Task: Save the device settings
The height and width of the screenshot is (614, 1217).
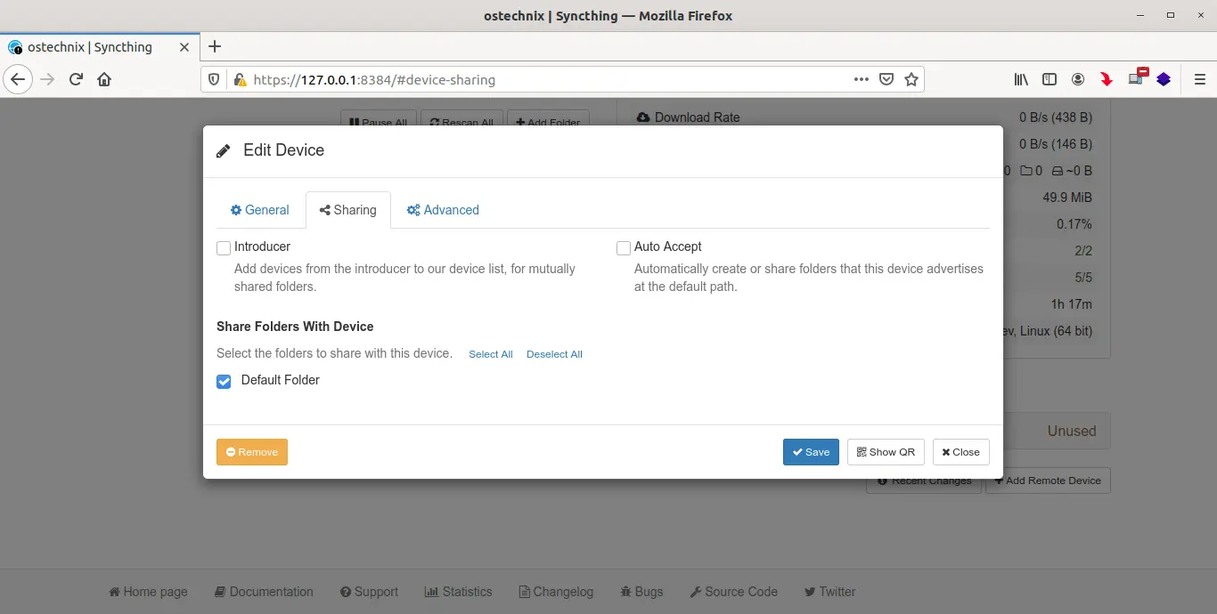Action: click(811, 452)
